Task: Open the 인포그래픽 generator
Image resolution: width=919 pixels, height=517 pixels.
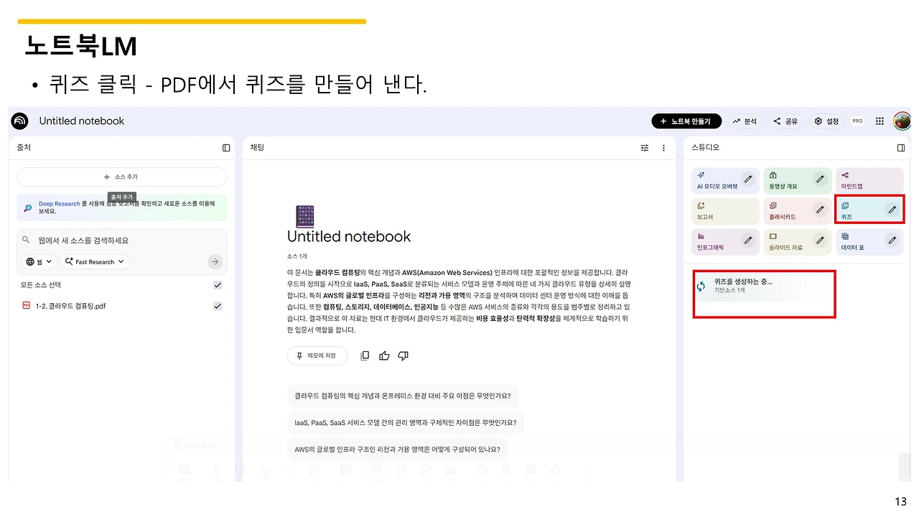Action: 718,242
